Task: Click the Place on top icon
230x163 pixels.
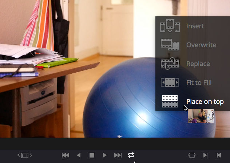Action: (170, 102)
